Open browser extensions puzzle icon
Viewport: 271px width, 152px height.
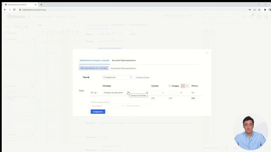(265, 10)
